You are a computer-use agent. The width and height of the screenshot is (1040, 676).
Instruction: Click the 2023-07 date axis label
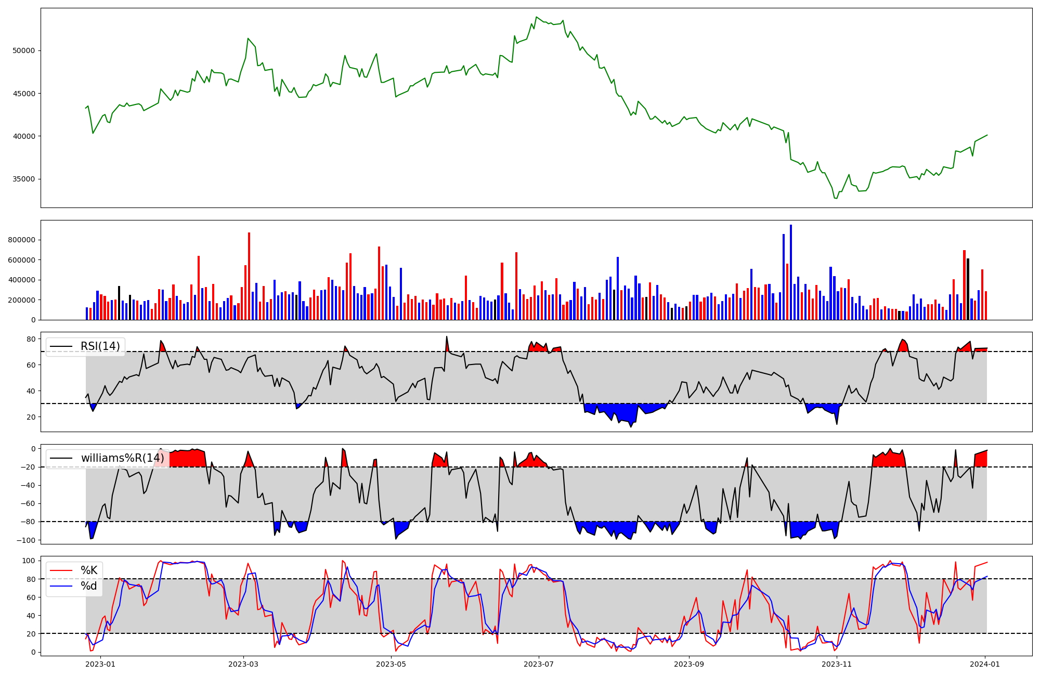coord(539,664)
